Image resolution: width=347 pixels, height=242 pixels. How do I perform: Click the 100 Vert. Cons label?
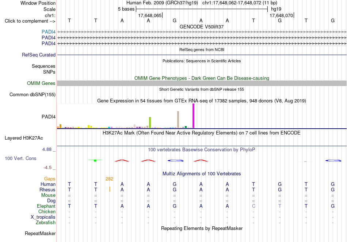[20, 158]
